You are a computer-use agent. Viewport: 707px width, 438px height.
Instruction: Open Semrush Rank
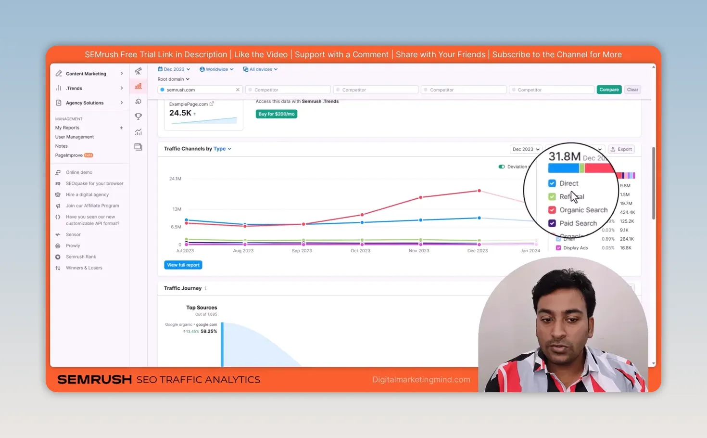(x=81, y=257)
